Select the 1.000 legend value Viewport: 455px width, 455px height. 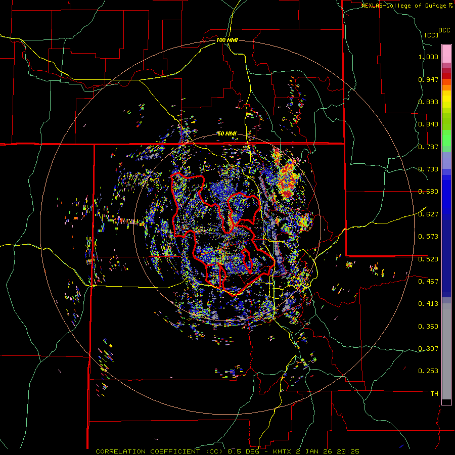coord(428,57)
